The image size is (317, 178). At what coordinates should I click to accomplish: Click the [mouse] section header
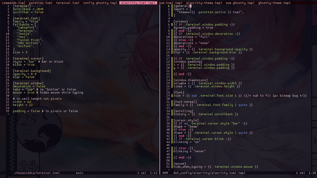point(180,164)
